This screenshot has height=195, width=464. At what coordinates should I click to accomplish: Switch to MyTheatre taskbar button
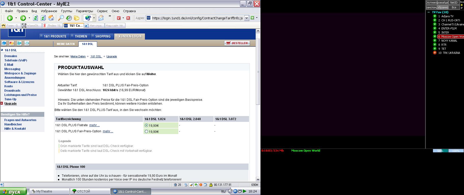(50, 191)
